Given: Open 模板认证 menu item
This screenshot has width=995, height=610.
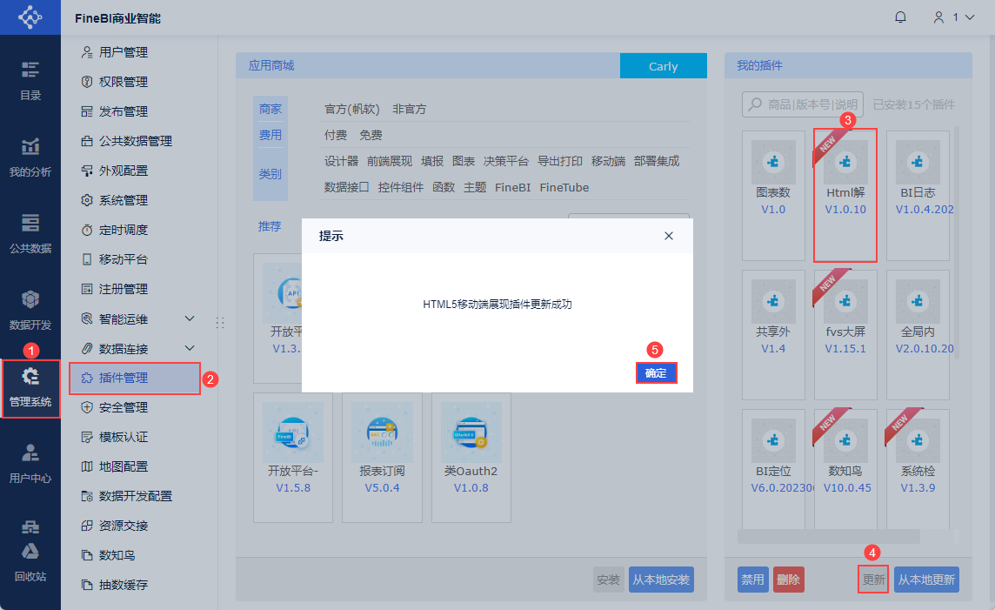Looking at the screenshot, I should [124, 437].
